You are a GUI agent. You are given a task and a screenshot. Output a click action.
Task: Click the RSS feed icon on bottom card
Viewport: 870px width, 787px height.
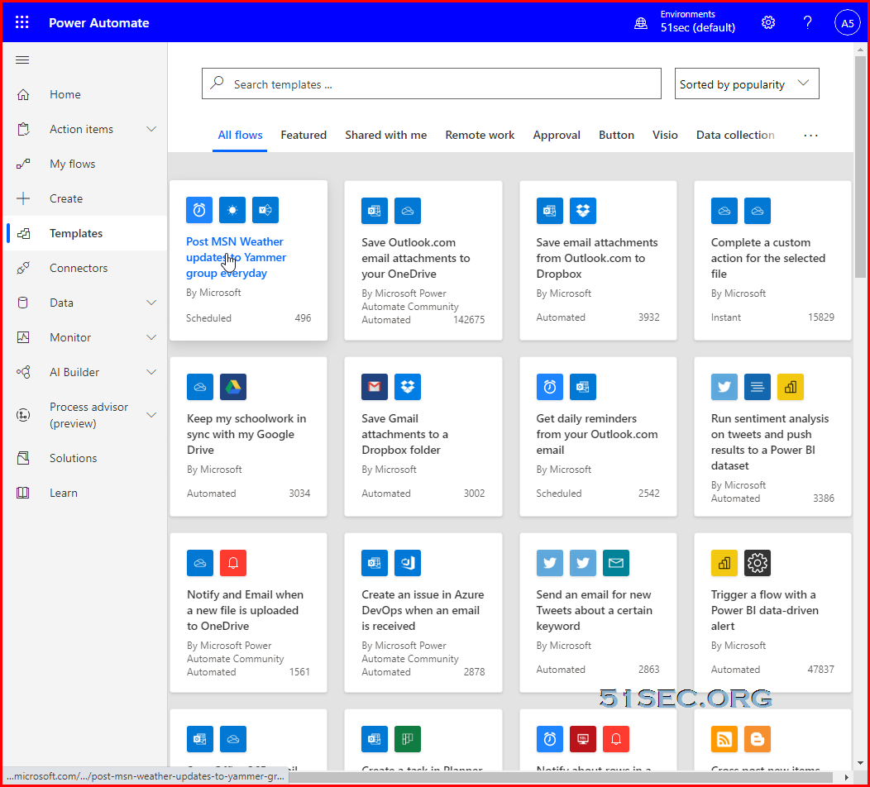point(724,739)
